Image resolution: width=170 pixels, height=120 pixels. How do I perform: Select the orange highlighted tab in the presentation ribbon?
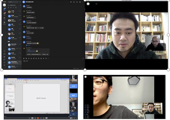(x=26, y=80)
